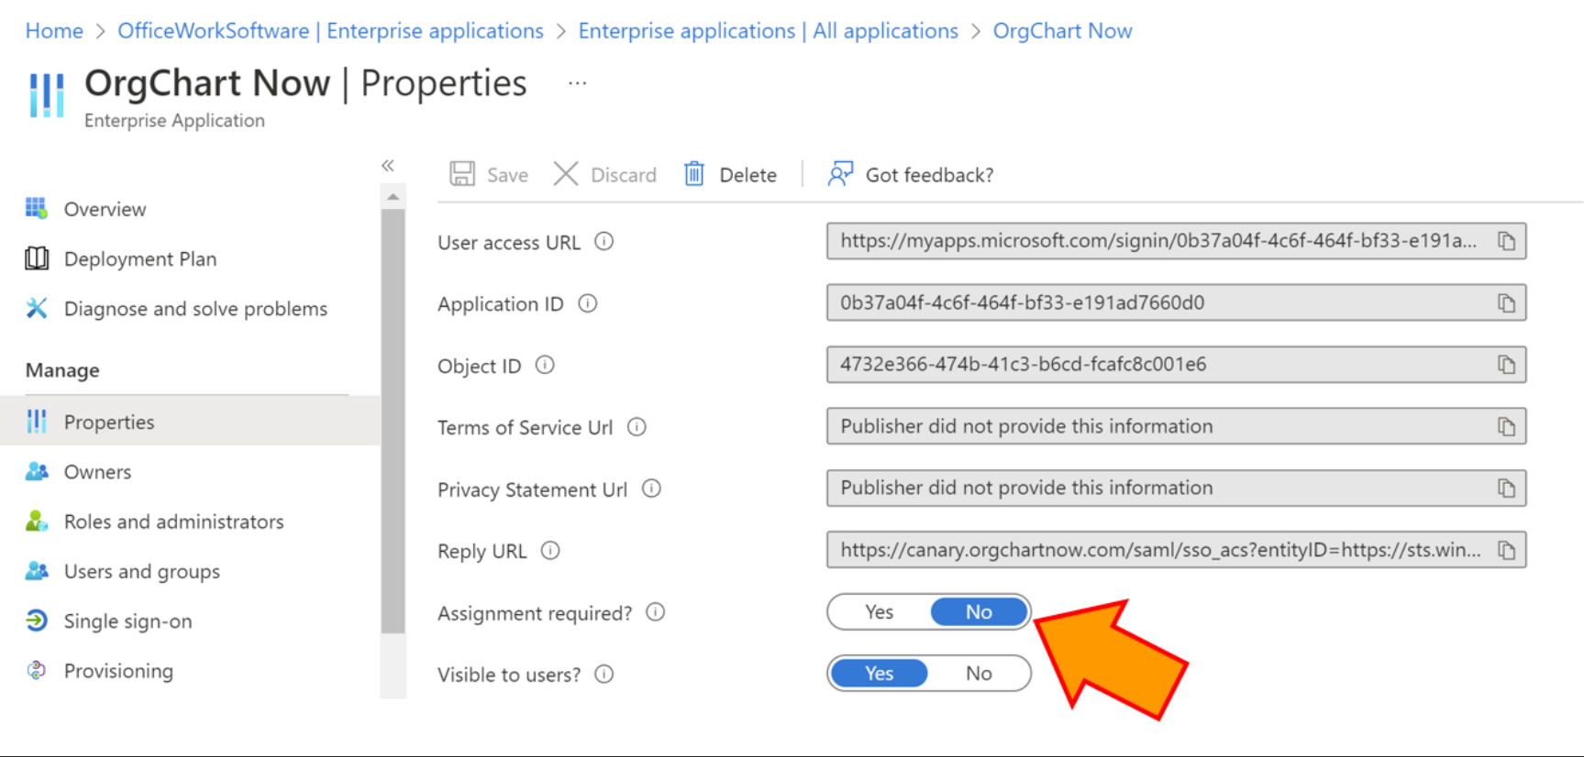Click the sidebar scroll up arrow
The height and width of the screenshot is (757, 1584).
(x=393, y=197)
